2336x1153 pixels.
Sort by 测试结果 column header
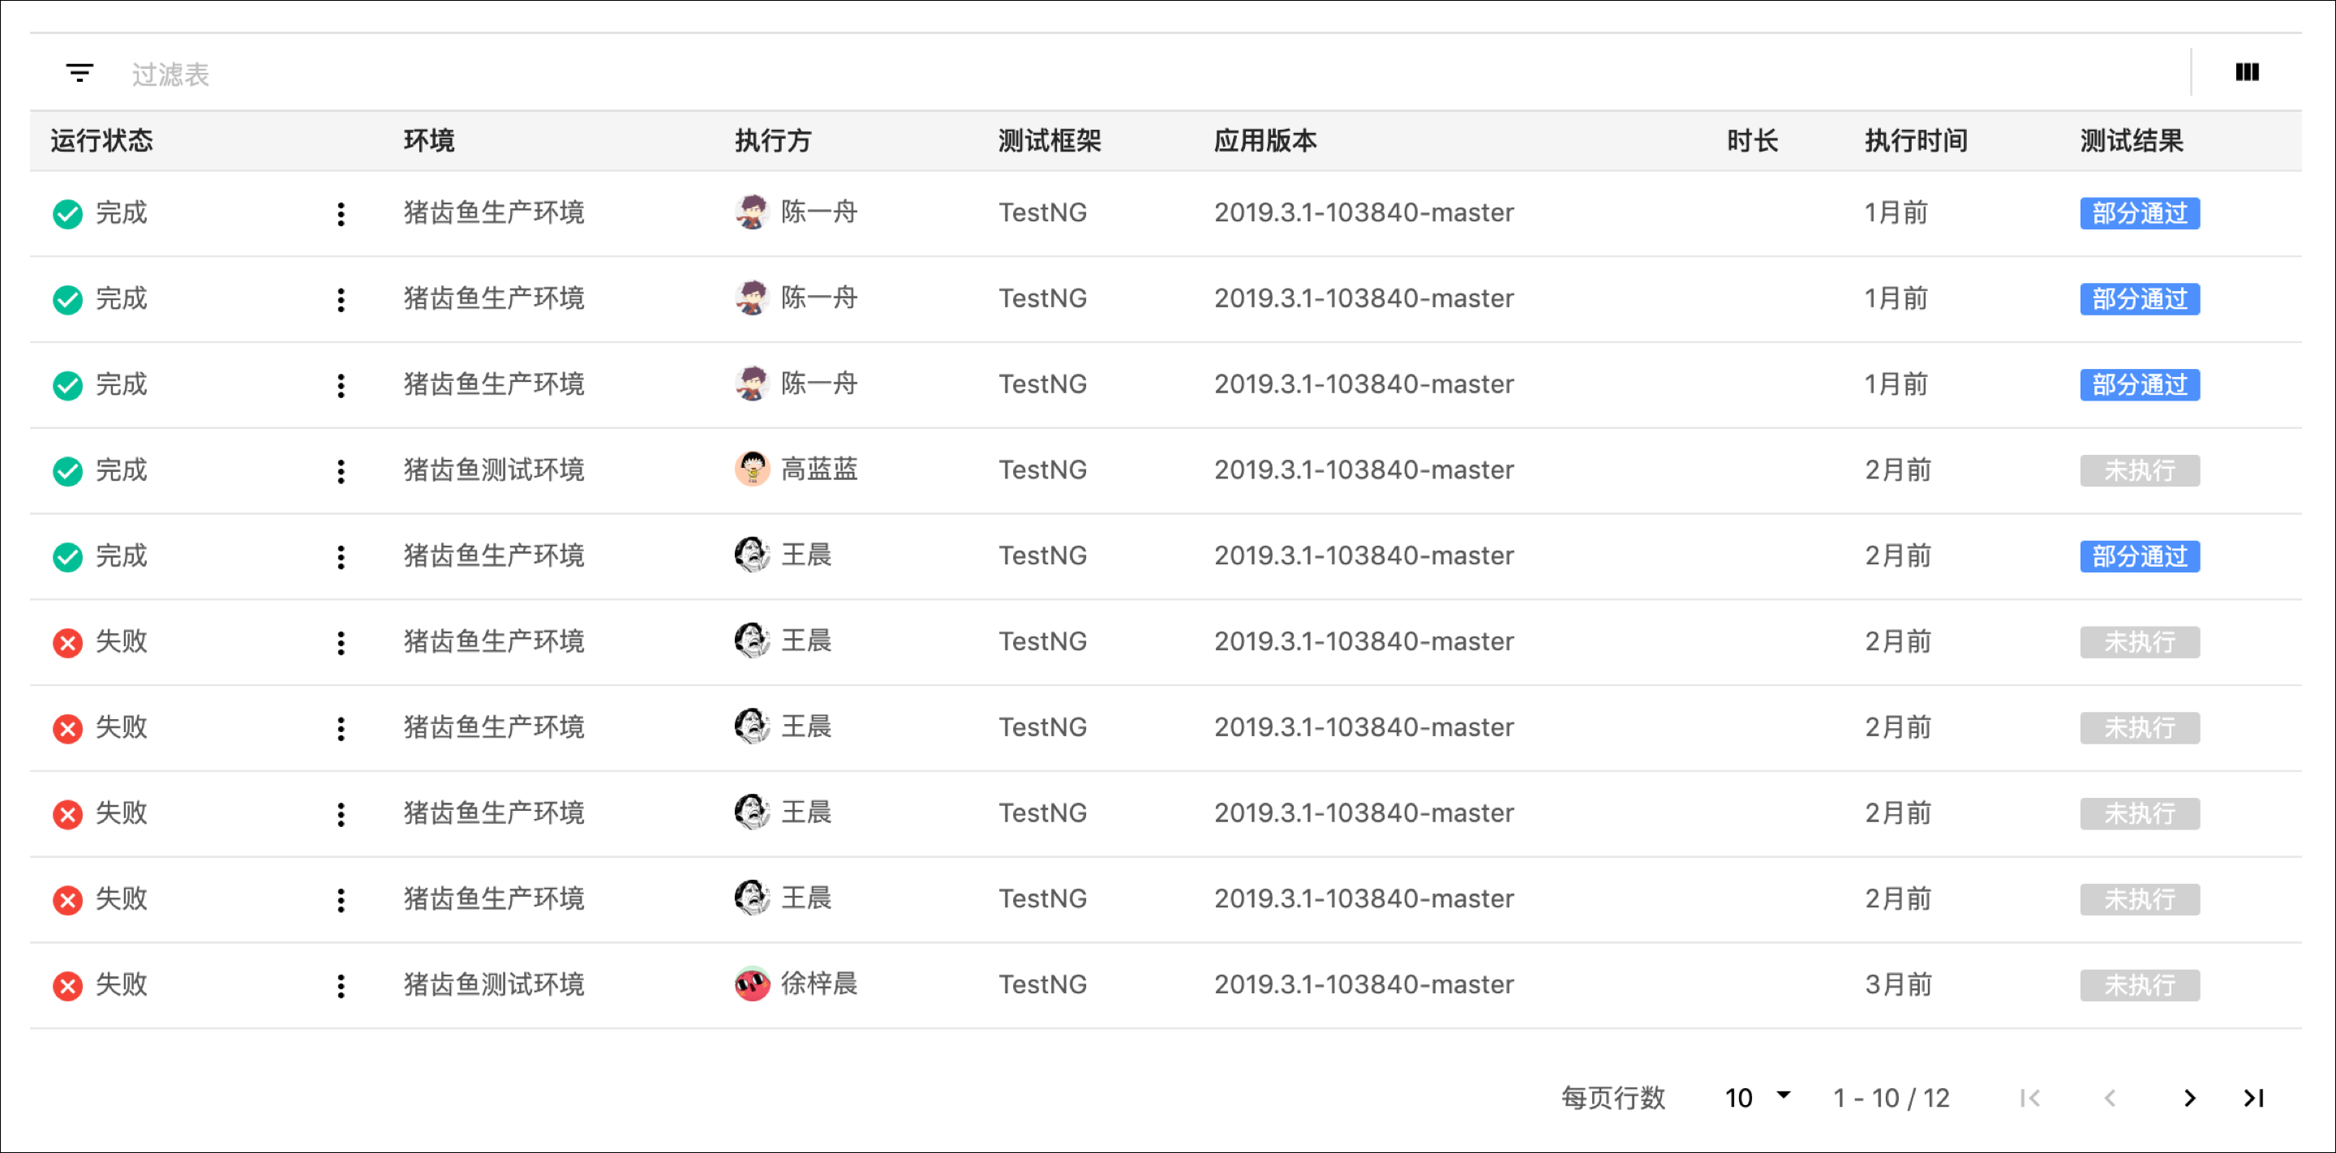coord(2131,140)
